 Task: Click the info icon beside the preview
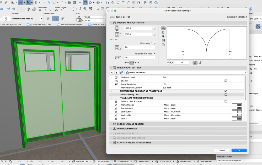tap(163, 45)
